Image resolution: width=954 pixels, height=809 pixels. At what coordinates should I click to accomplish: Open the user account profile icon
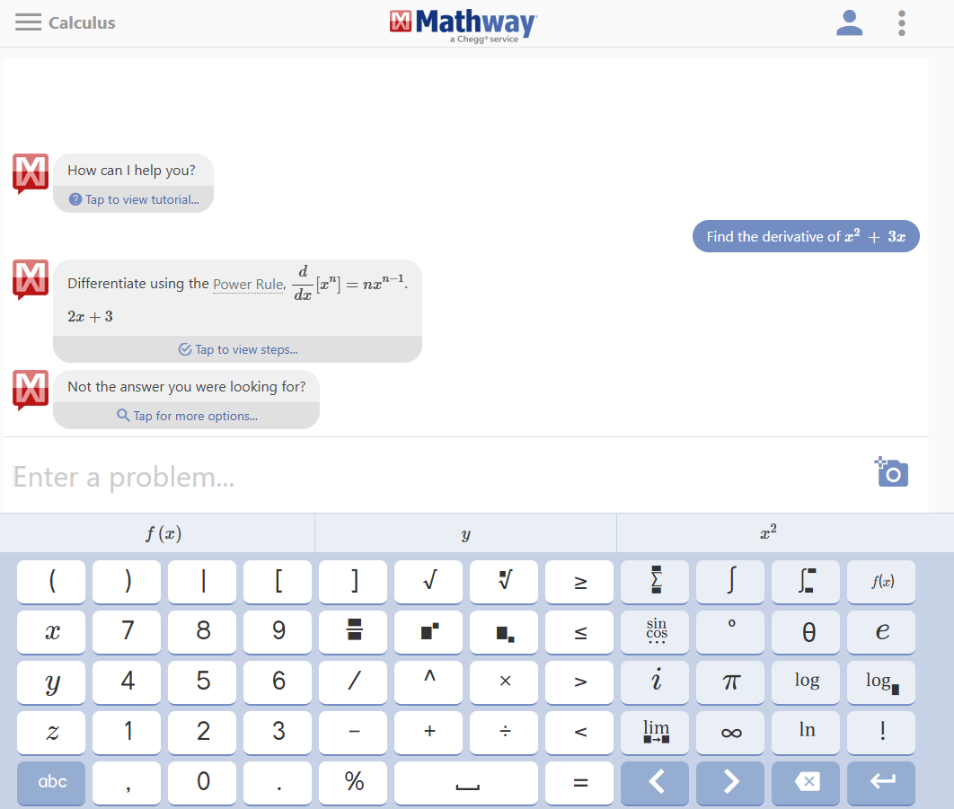[850, 23]
